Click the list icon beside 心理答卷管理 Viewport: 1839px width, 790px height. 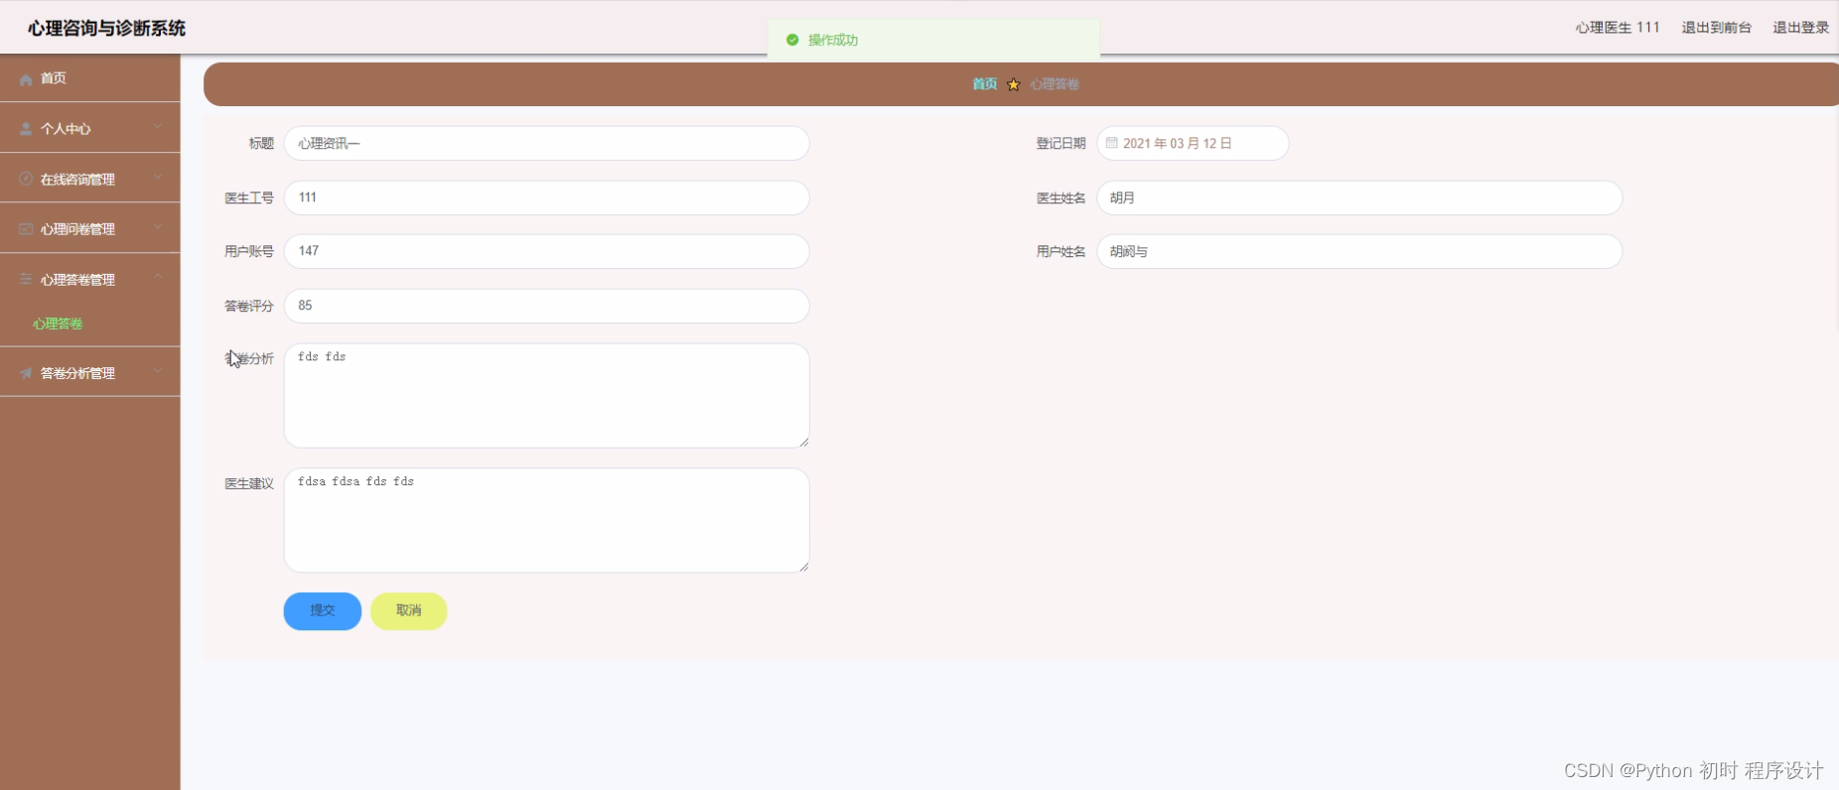pyautogui.click(x=26, y=280)
